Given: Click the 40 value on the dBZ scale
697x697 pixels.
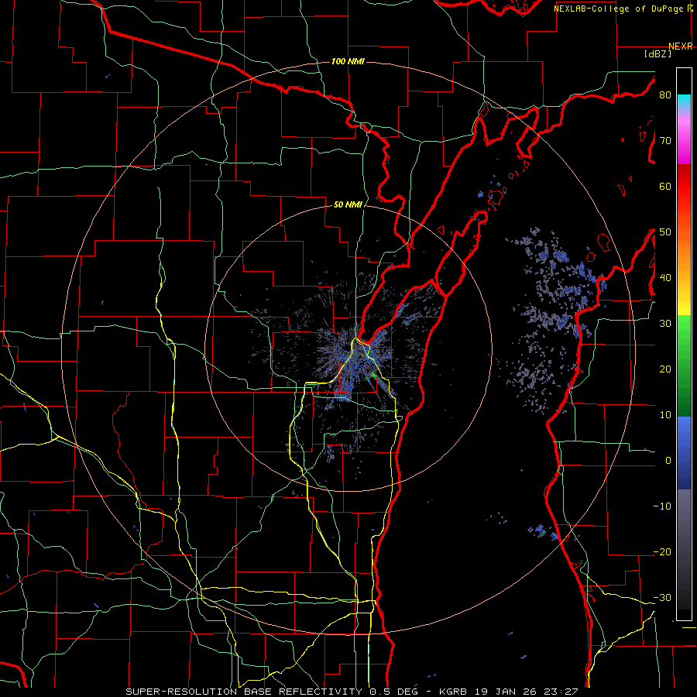Looking at the screenshot, I should pos(665,278).
